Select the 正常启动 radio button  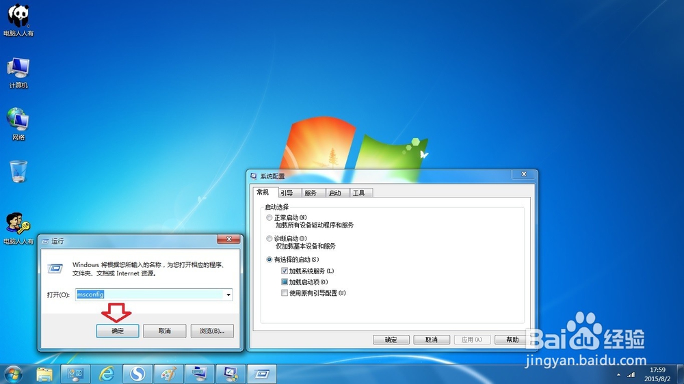click(269, 217)
